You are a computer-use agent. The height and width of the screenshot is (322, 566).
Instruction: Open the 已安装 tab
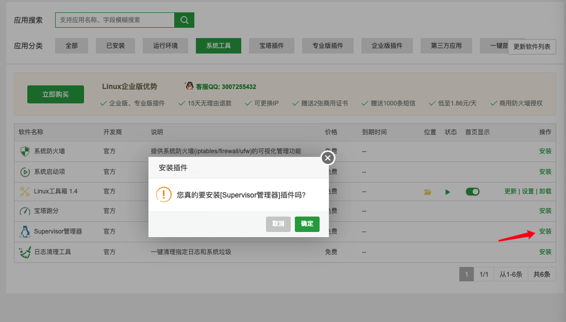[115, 45]
